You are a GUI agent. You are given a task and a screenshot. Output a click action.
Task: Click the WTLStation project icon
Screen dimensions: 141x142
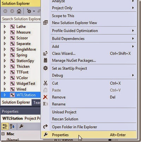(12, 95)
